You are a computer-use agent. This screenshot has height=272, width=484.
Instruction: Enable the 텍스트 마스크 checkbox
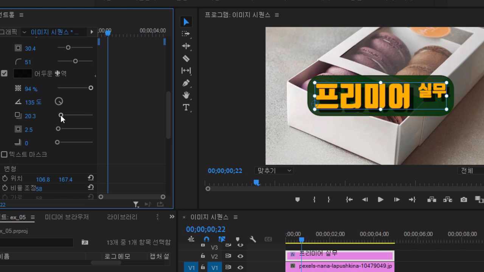(4, 154)
